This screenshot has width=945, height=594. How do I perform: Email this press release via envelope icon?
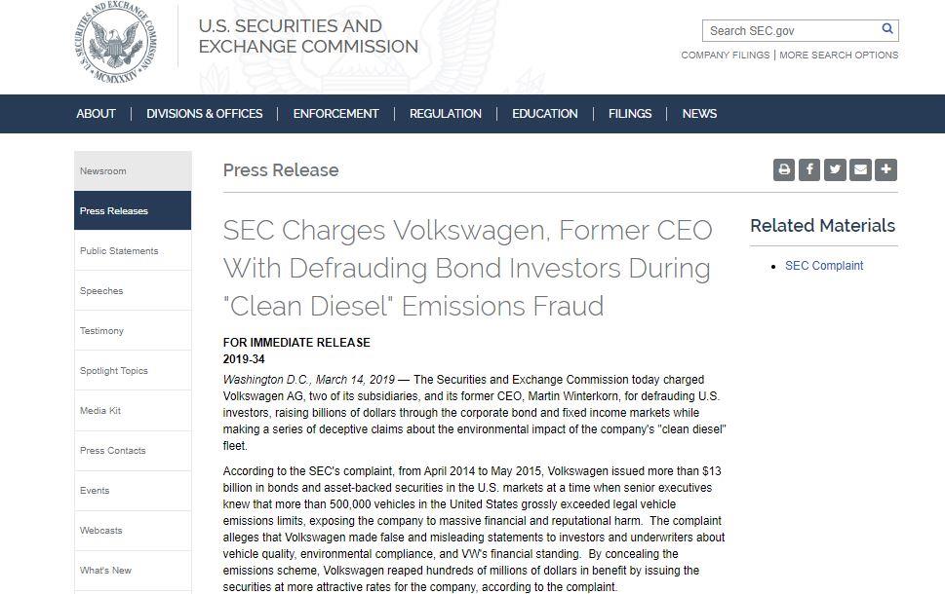coord(860,169)
